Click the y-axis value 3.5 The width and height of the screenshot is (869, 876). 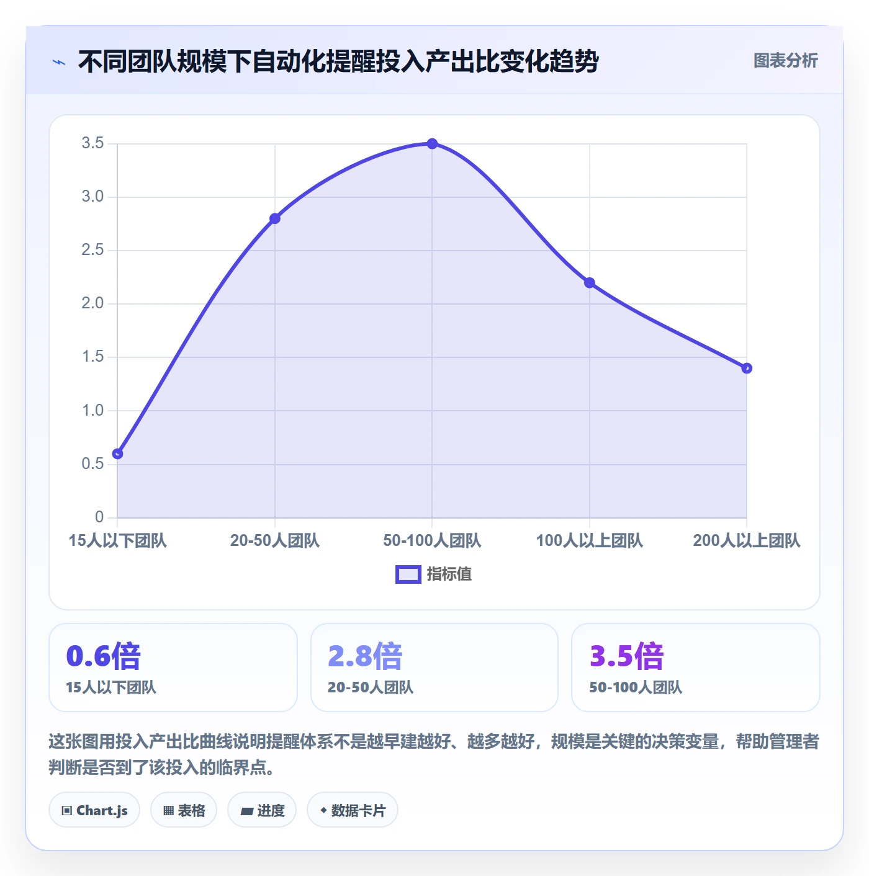[92, 143]
